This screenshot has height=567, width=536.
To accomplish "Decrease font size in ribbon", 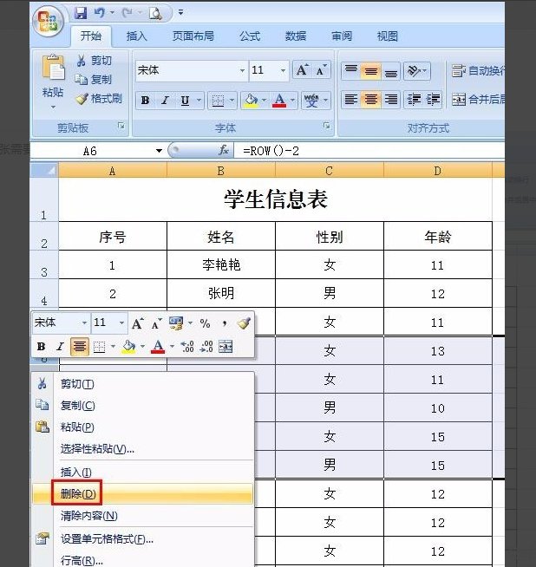I will click(x=321, y=70).
